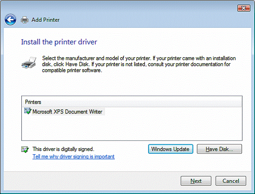Click the Select the manufacturer and model instructions
255x194 pixels.
click(139, 64)
